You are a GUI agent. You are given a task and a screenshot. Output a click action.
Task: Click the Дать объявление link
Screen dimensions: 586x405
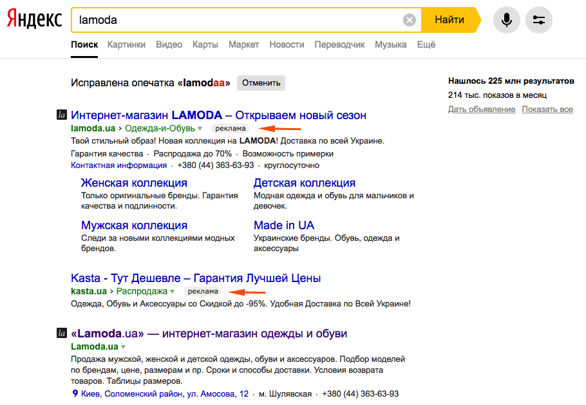482,109
